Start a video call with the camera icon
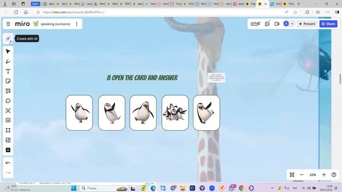 (277, 23)
